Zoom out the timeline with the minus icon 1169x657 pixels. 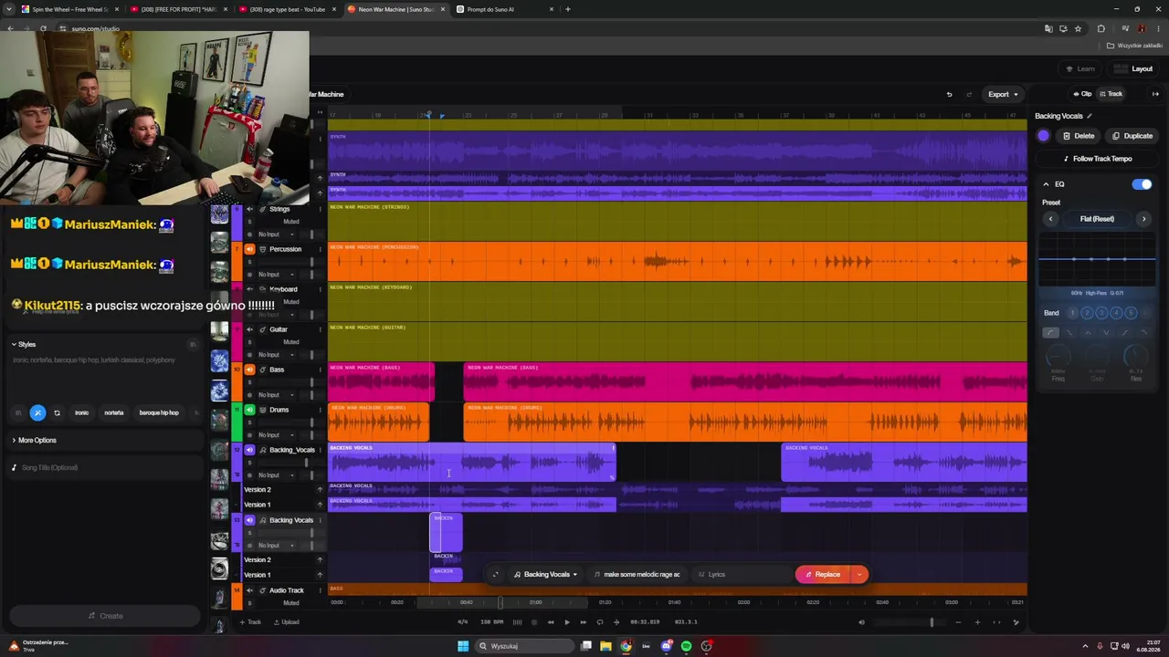click(958, 622)
